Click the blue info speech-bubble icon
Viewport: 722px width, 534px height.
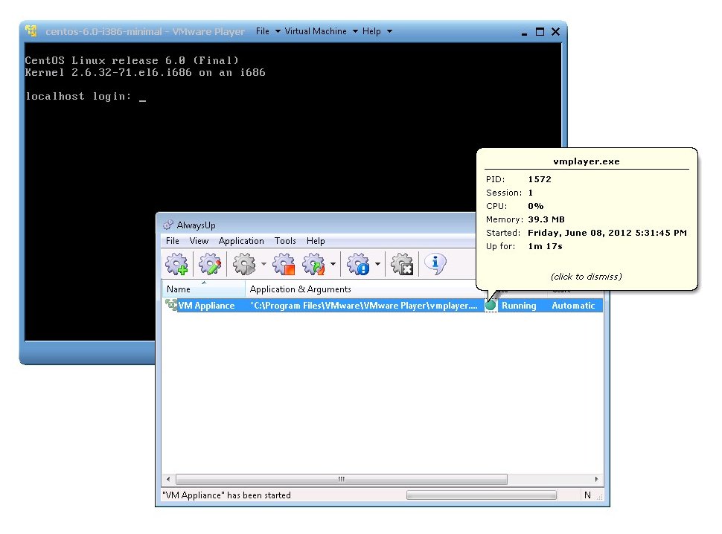tap(435, 263)
